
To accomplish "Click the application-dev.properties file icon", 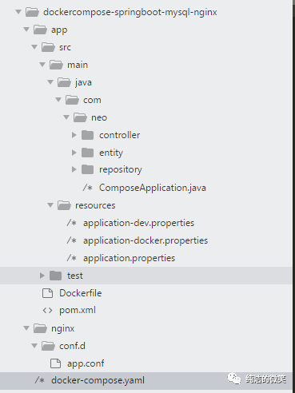I will click(71, 223).
